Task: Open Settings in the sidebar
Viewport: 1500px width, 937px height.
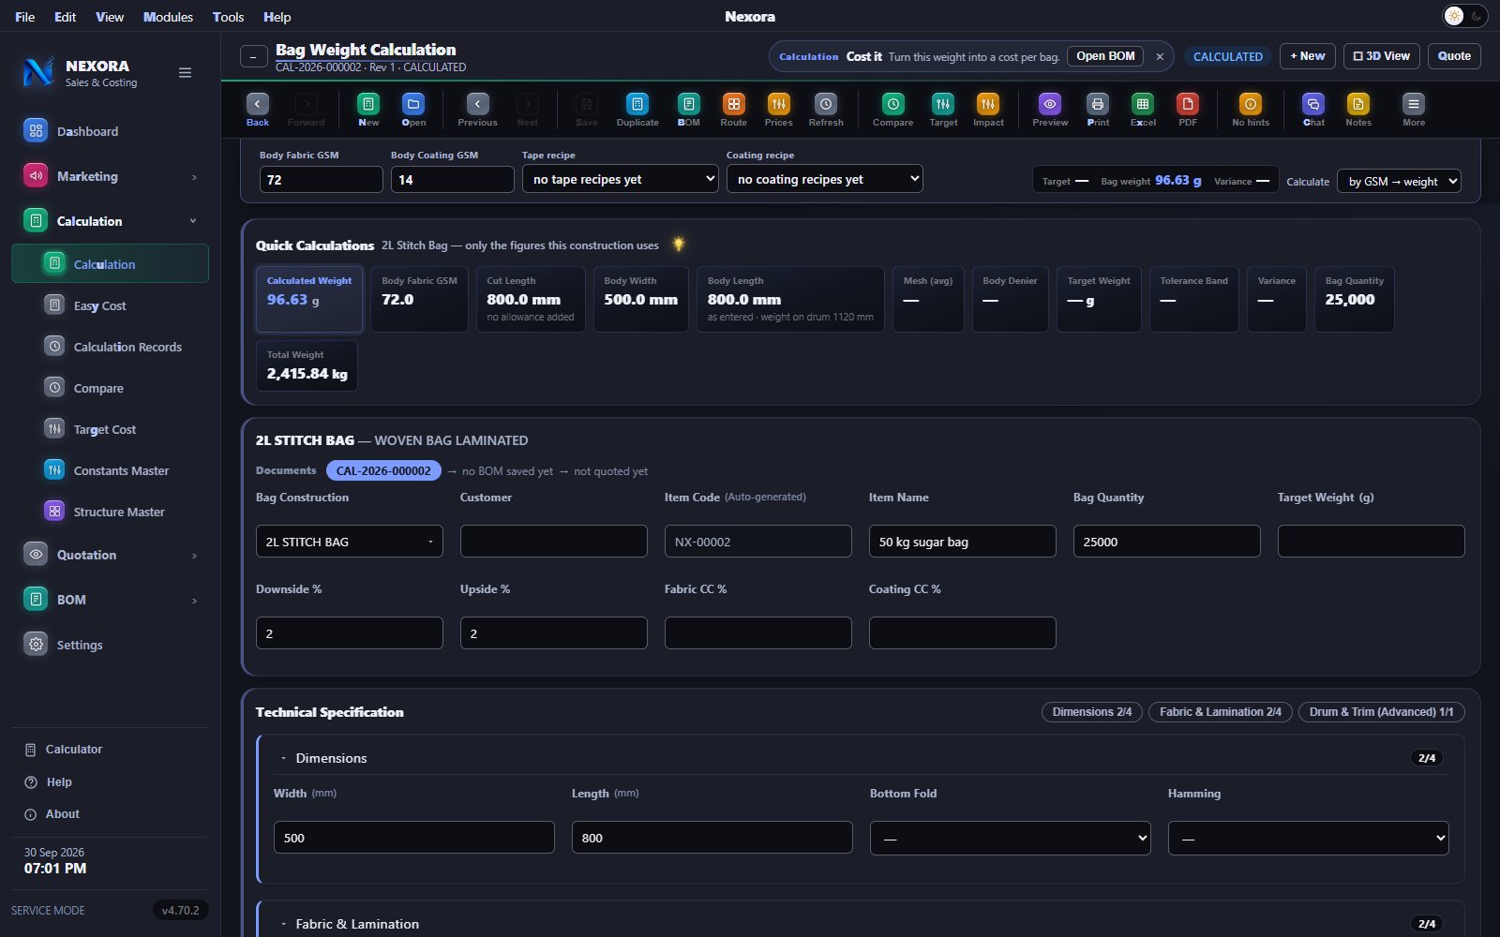Action: click(110, 645)
